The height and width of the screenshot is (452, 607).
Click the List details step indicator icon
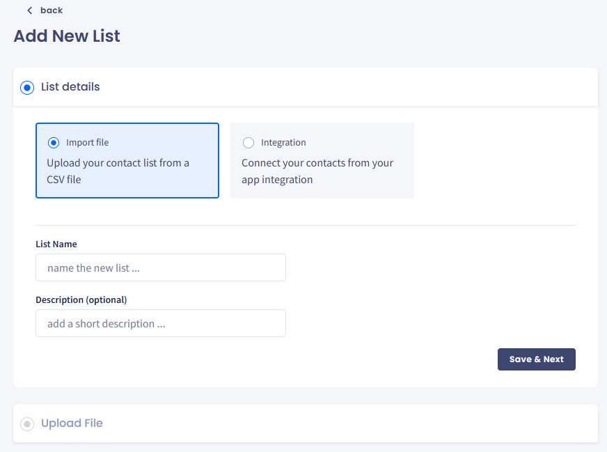pyautogui.click(x=27, y=88)
